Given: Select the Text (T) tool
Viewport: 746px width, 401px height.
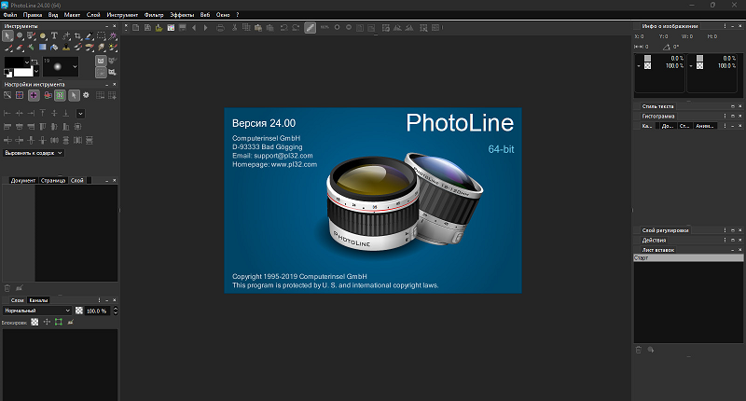Looking at the screenshot, I should point(54,35).
